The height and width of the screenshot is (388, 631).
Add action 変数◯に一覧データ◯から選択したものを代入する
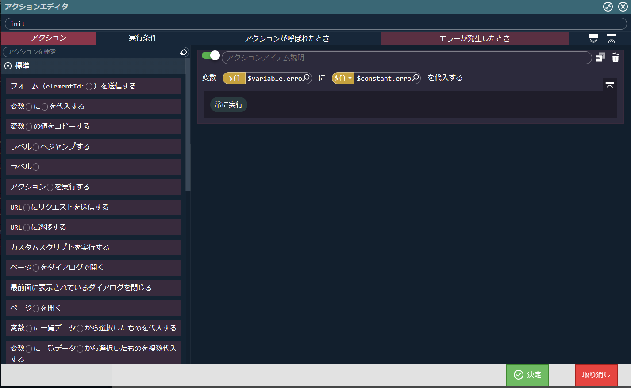coord(93,328)
